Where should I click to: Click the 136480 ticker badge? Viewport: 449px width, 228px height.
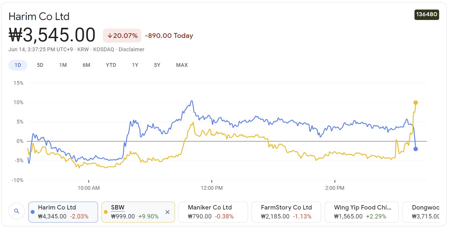coord(426,14)
